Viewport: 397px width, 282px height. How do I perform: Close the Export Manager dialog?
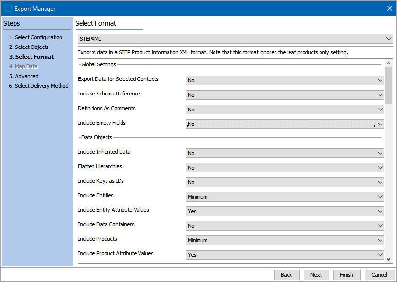tap(389, 8)
